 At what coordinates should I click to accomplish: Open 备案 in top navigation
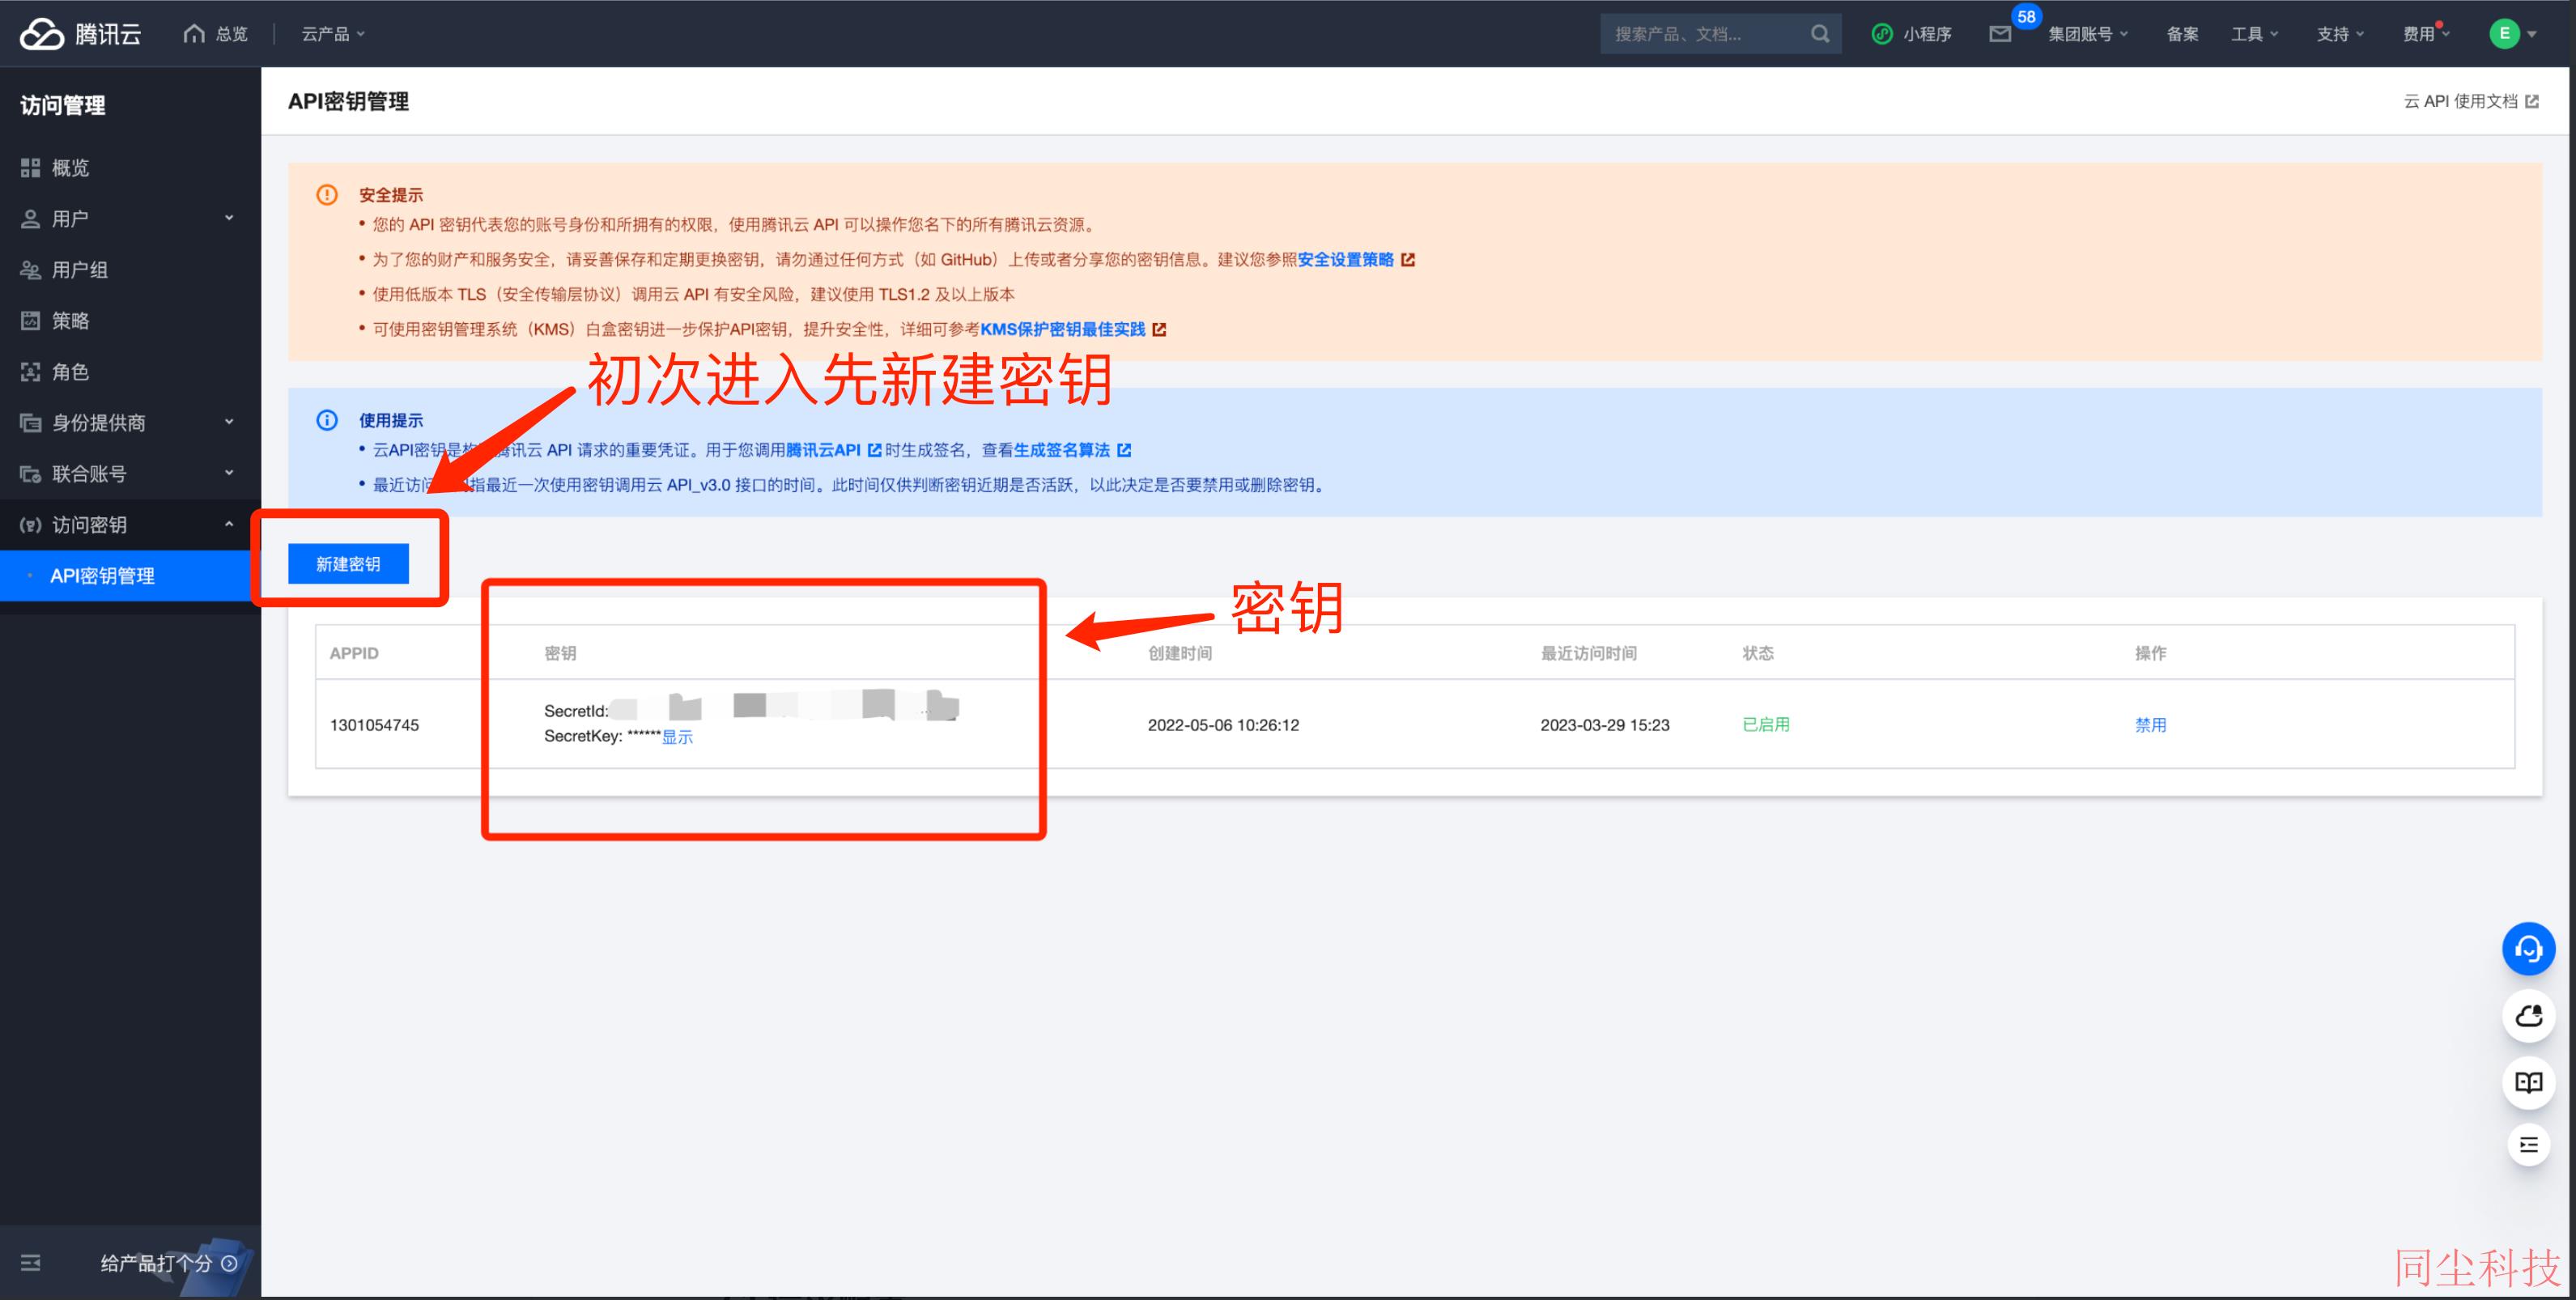2182,34
